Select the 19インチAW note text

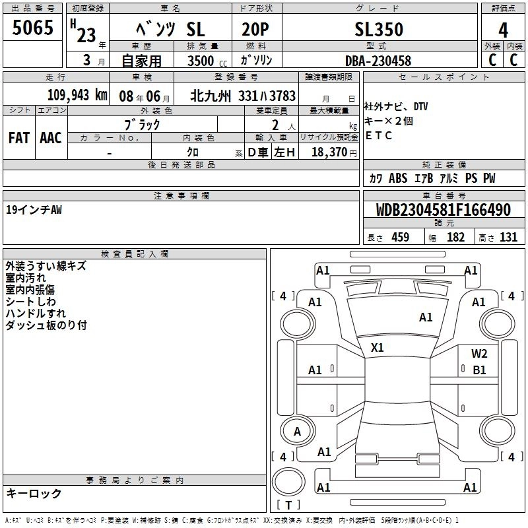(33, 210)
